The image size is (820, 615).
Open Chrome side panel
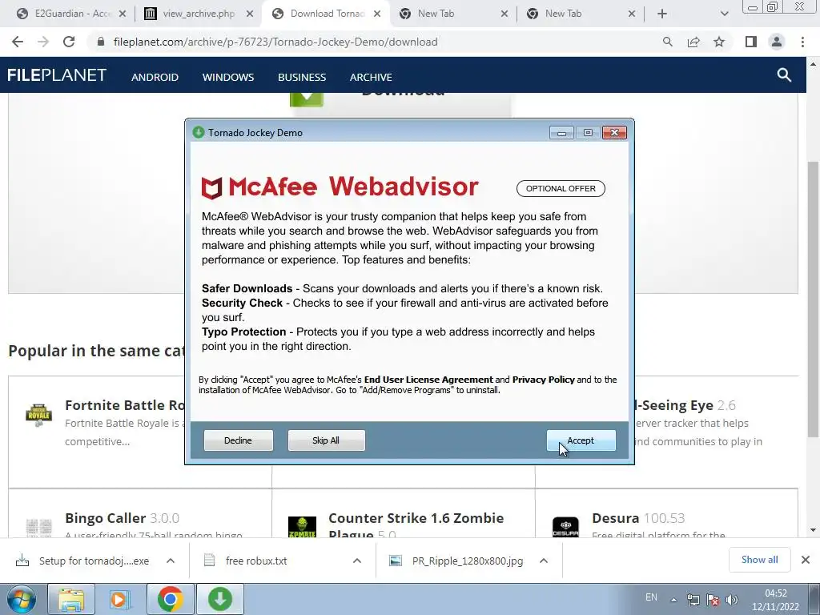pyautogui.click(x=751, y=42)
